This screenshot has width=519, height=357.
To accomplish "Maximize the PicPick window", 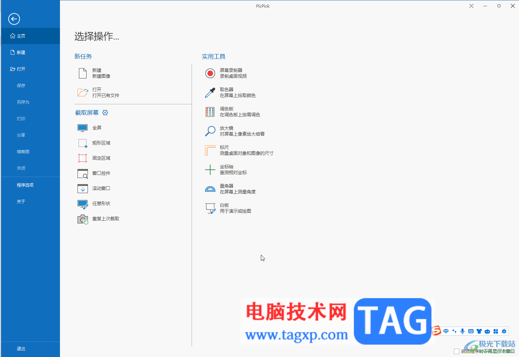I will click(499, 6).
